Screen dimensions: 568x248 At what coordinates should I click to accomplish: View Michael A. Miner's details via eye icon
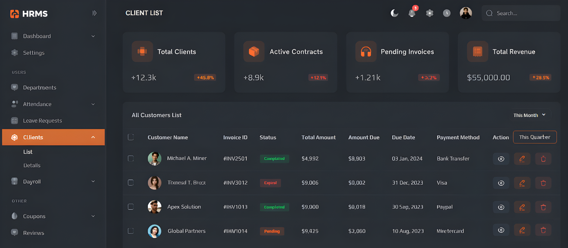click(501, 159)
